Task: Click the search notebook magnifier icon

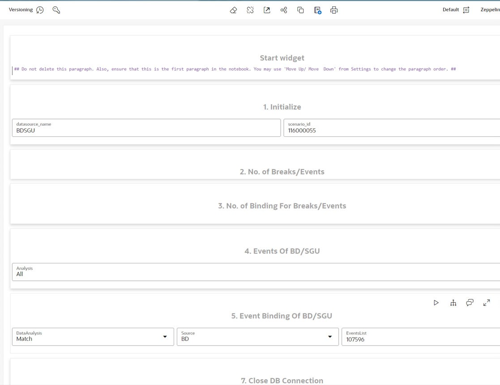Action: point(56,10)
